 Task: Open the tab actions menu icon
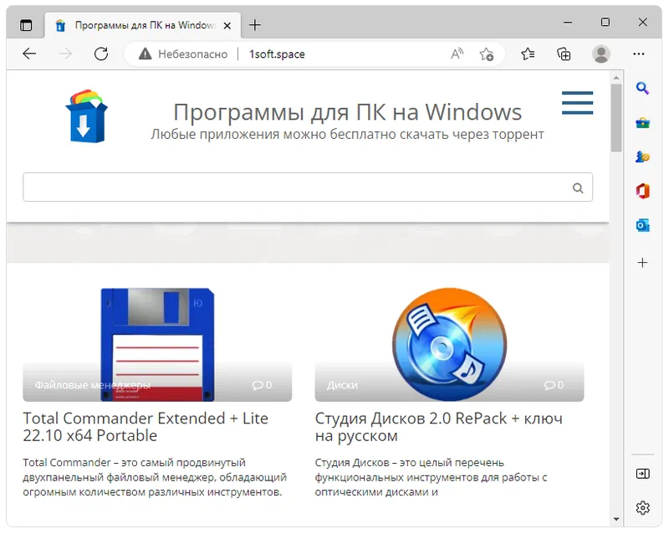tap(26, 25)
